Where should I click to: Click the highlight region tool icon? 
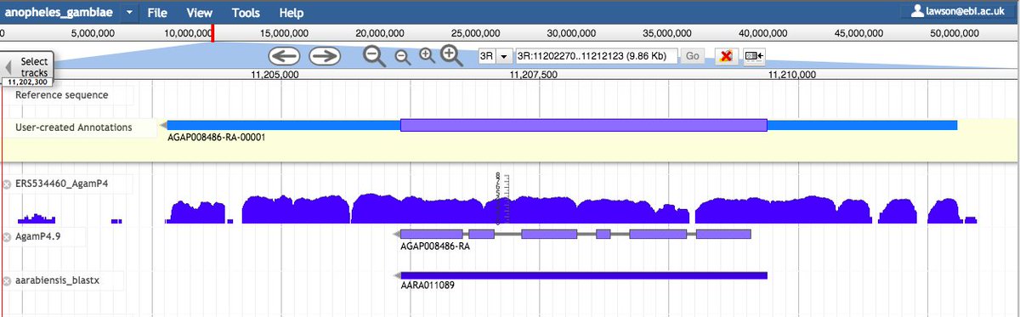pos(754,56)
